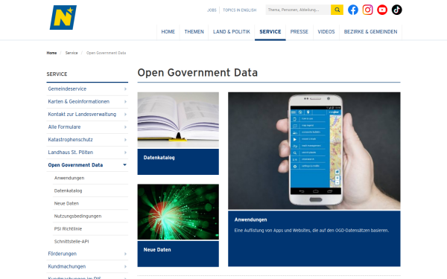Open Datenkatalog submenu item in sidebar
Screen dimensions: 447x279
point(68,190)
